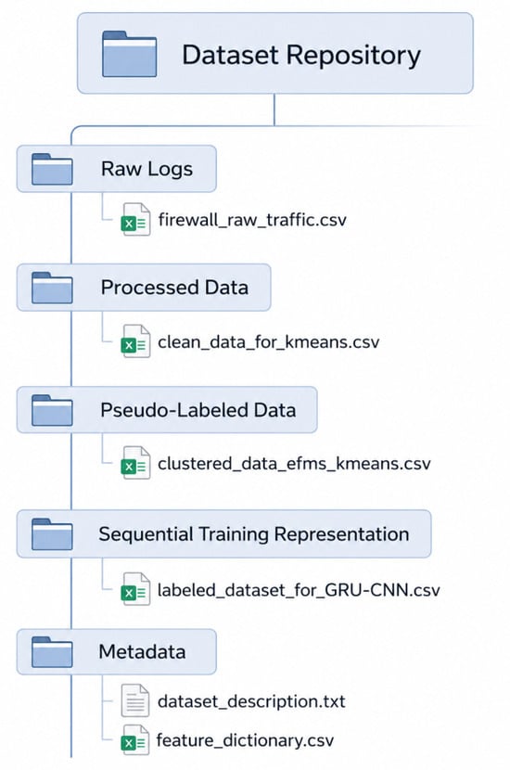Select the Processed Data folder label
The image size is (510, 770).
click(x=174, y=288)
